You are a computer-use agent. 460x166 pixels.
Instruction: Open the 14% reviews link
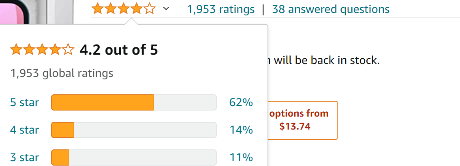241,130
